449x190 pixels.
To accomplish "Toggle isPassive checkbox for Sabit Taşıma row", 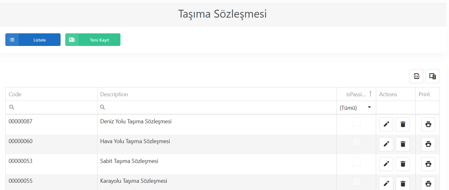I will (x=356, y=162).
